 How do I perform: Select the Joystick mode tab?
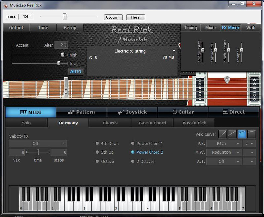(132, 112)
